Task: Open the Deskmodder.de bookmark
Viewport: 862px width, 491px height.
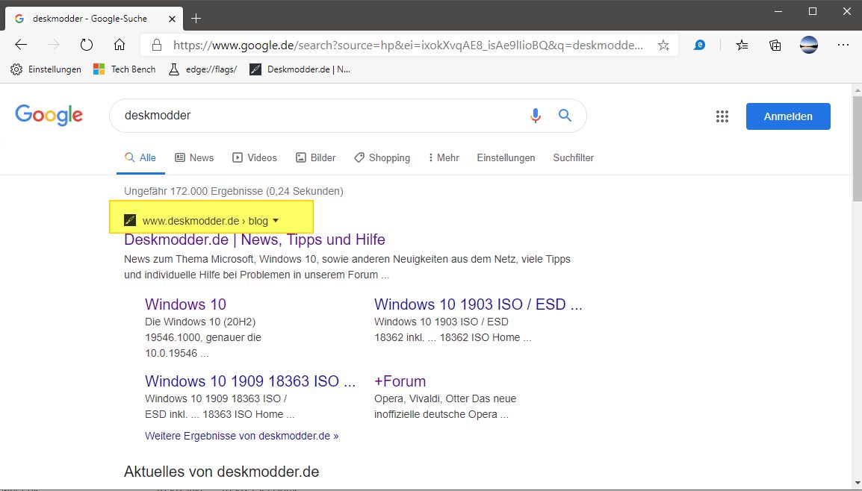Action: (300, 69)
